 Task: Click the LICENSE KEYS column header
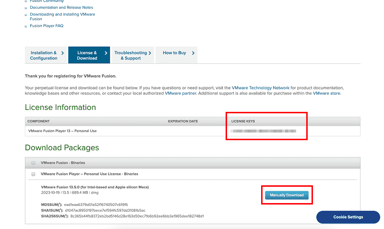pyautogui.click(x=243, y=121)
